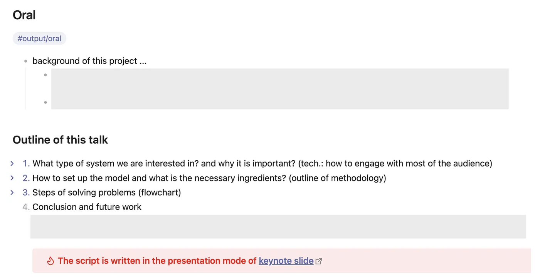535x279 pixels.
Task: Click the list number '4.' marker
Action: pos(26,207)
